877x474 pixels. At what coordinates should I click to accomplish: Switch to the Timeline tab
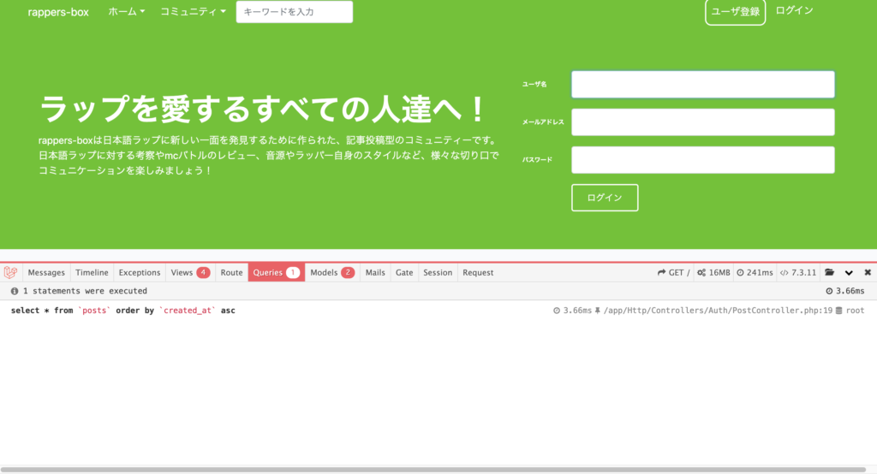92,272
